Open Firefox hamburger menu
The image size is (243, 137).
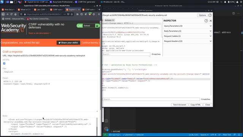99,14
